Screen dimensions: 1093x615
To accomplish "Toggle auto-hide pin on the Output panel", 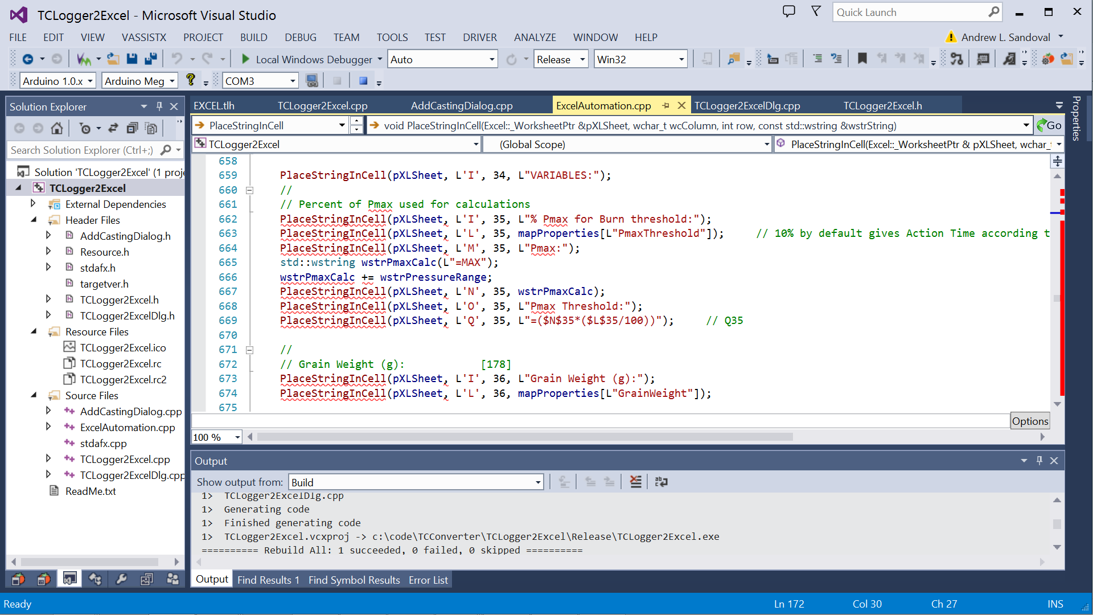I will tap(1039, 461).
